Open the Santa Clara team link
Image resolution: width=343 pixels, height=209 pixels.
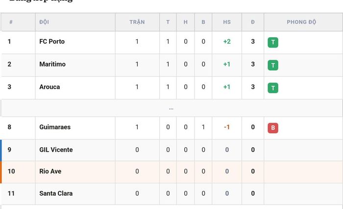click(x=56, y=193)
